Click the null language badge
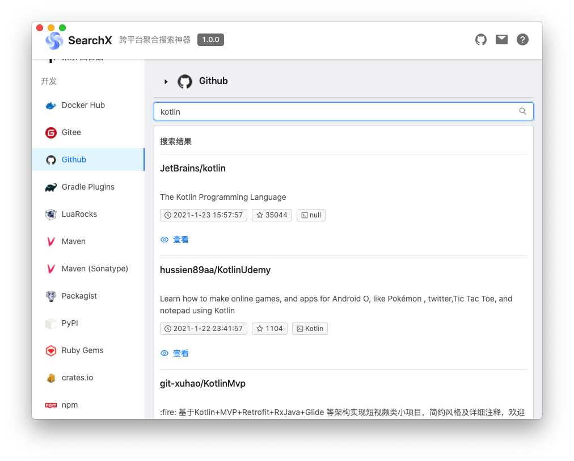This screenshot has height=461, width=574. pos(311,215)
